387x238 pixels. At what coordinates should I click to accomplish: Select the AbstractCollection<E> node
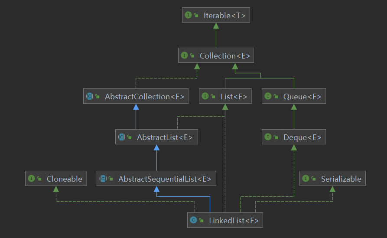coord(136,96)
